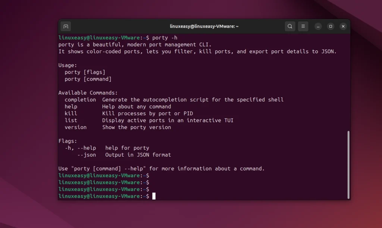Minimize the terminal window
The height and width of the screenshot is (228, 382).
click(x=318, y=26)
